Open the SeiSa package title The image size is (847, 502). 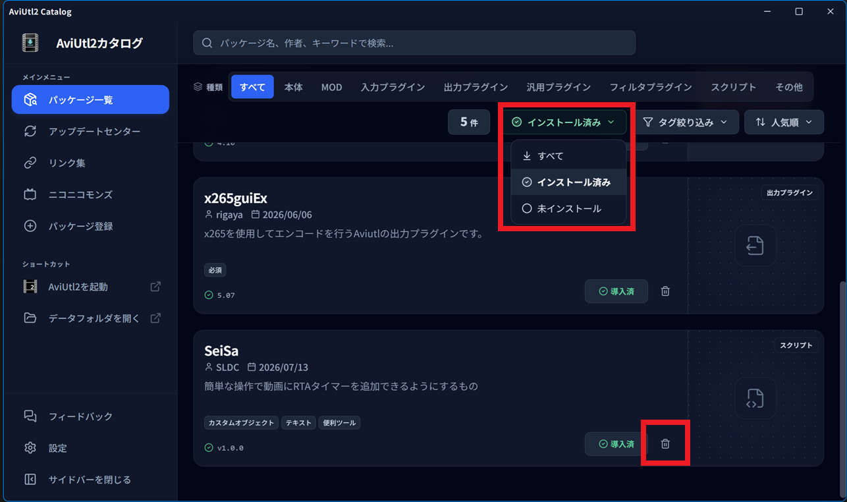coord(221,351)
